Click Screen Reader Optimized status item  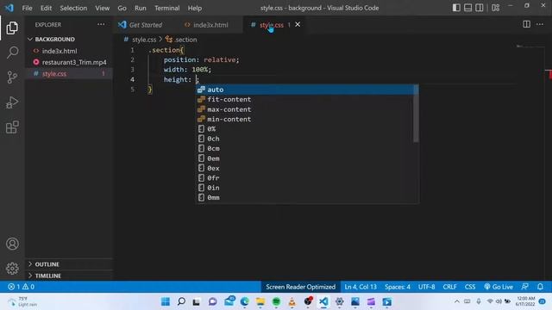(x=301, y=287)
